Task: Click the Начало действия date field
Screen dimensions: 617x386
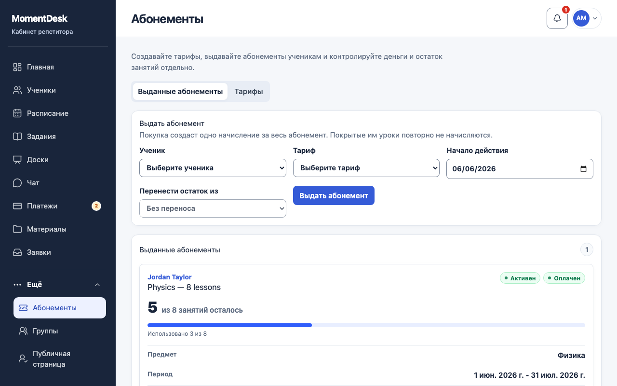Action: (x=520, y=169)
